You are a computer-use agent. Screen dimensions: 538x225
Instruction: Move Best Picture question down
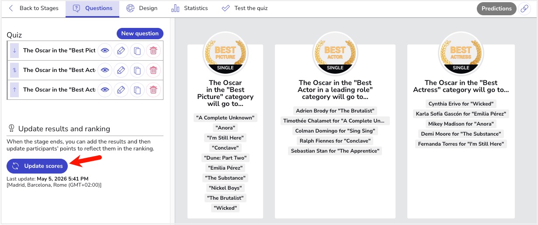(14, 51)
